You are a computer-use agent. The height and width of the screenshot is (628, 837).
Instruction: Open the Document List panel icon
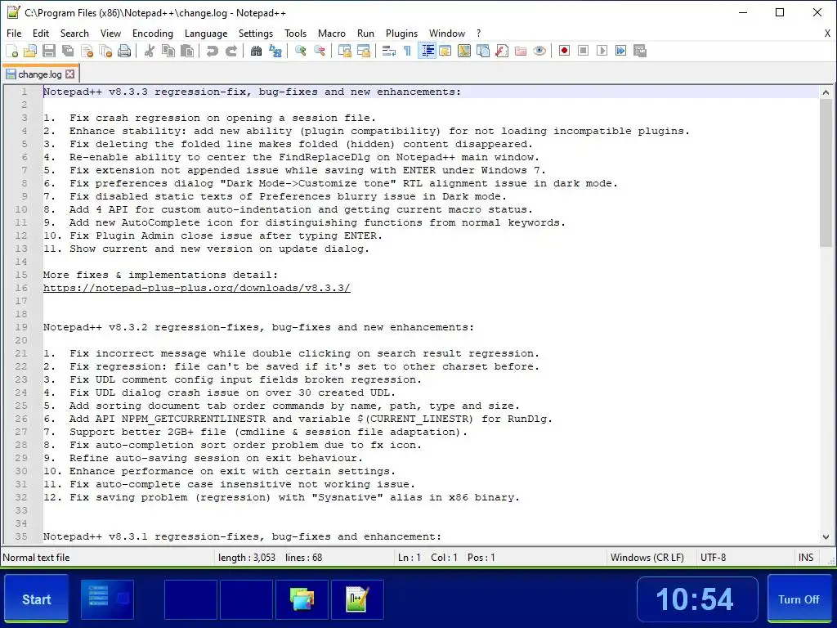click(483, 51)
